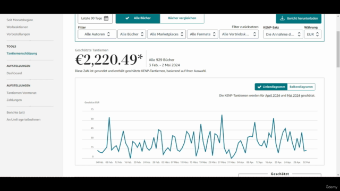Select the Alle Bücher toggle
Image resolution: width=340 pixels, height=191 pixels.
[138, 18]
